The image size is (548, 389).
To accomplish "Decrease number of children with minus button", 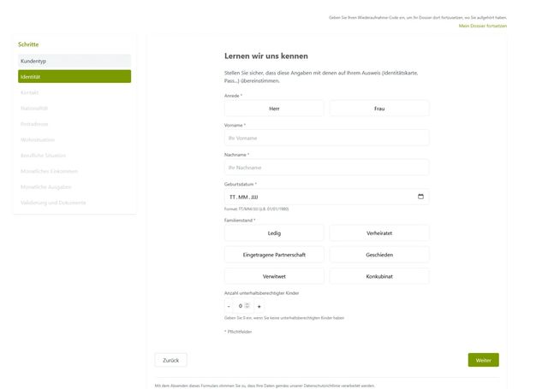I will click(x=229, y=306).
